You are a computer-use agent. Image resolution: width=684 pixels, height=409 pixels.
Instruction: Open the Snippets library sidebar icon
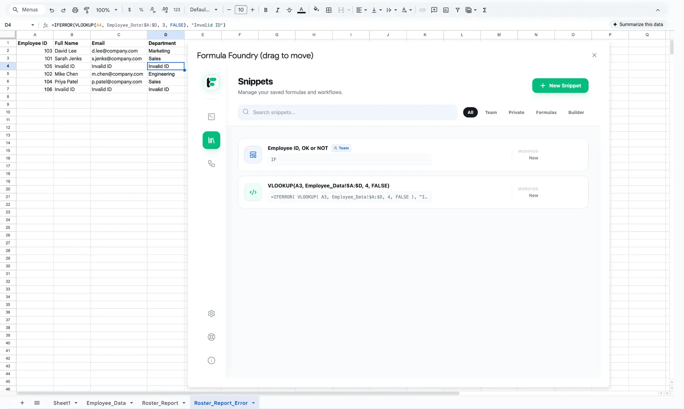pos(211,140)
